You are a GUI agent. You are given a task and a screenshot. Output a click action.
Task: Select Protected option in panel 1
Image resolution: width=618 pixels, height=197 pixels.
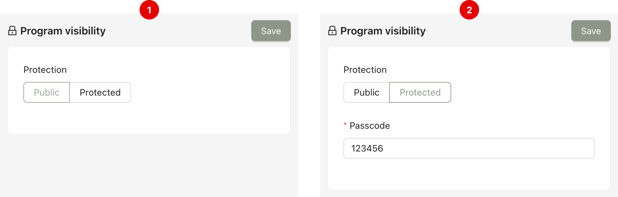[x=100, y=93]
